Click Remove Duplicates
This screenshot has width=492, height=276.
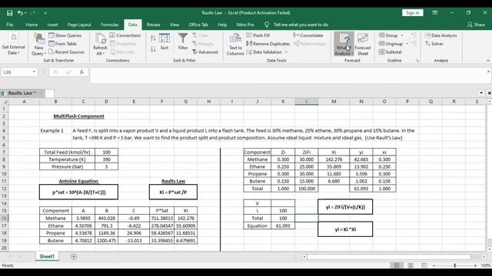(268, 44)
